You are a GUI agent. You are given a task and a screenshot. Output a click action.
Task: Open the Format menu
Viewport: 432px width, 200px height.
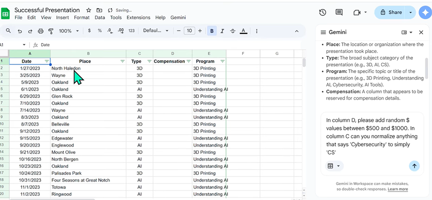(x=82, y=18)
